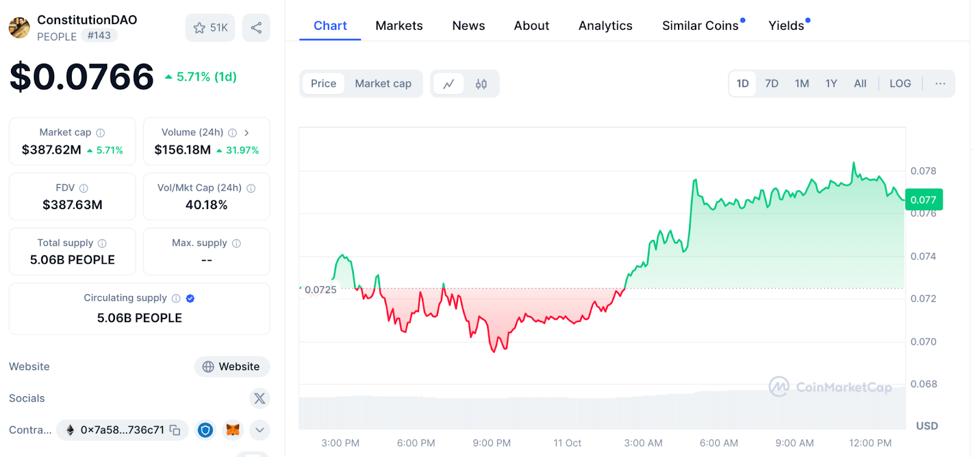Select the Price chart toggle
The height and width of the screenshot is (457, 973).
point(324,84)
